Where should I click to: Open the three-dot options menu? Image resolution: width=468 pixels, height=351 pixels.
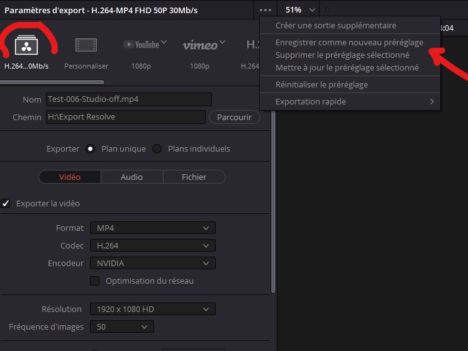(265, 10)
